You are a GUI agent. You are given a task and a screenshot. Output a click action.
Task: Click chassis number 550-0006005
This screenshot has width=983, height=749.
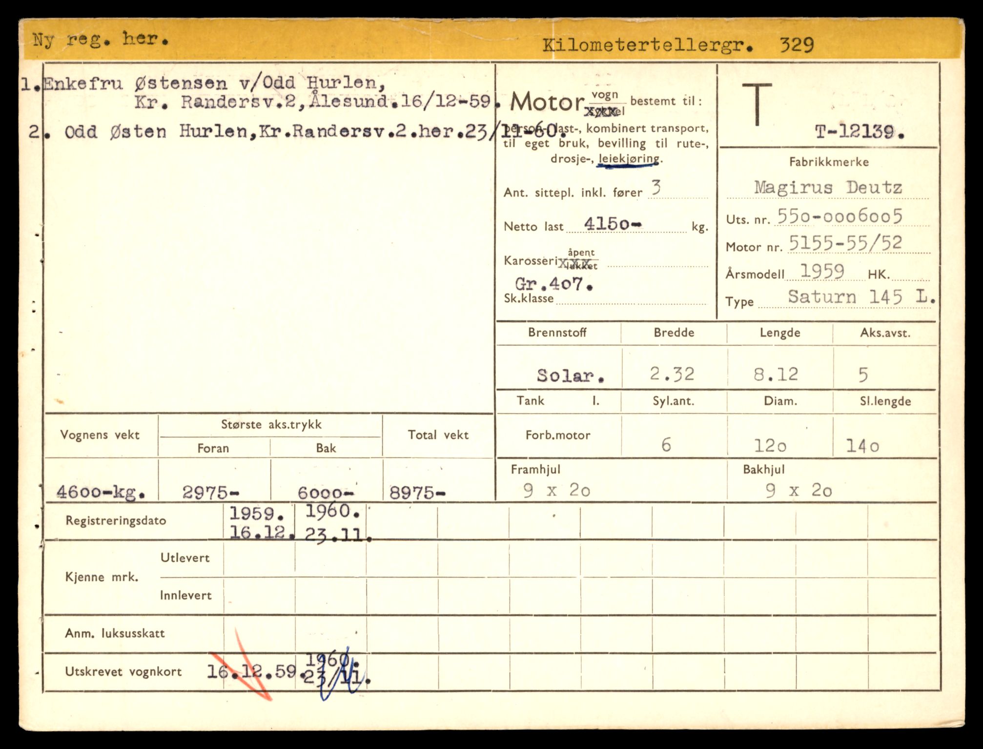tap(840, 216)
